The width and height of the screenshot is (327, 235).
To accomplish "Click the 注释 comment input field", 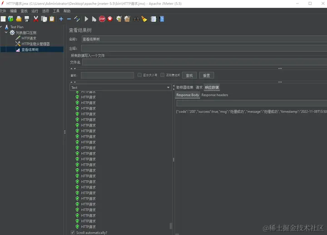I will coord(204,49).
